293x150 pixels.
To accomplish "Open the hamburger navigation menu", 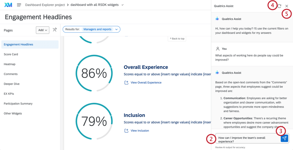I will (19, 5).
